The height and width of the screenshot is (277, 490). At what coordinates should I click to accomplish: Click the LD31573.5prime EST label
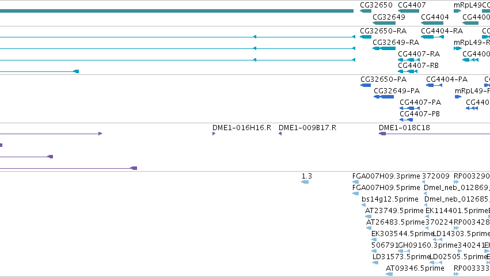tap(401, 257)
